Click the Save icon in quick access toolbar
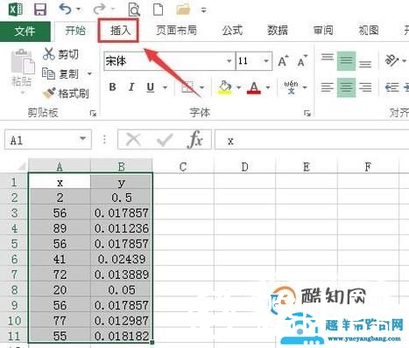The width and height of the screenshot is (409, 348). coord(40,9)
